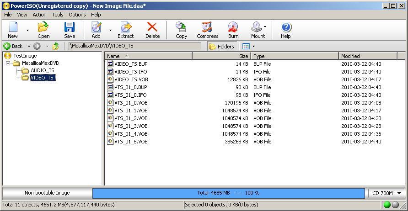This screenshot has height=211, width=408.
Task: Open an image with the Open icon
Action: [x=43, y=27]
